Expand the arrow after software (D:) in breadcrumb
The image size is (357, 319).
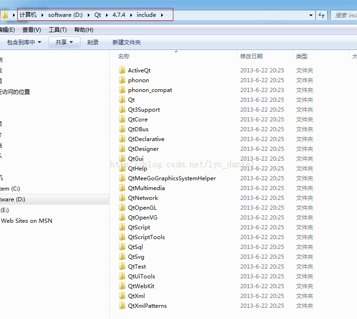[x=89, y=15]
